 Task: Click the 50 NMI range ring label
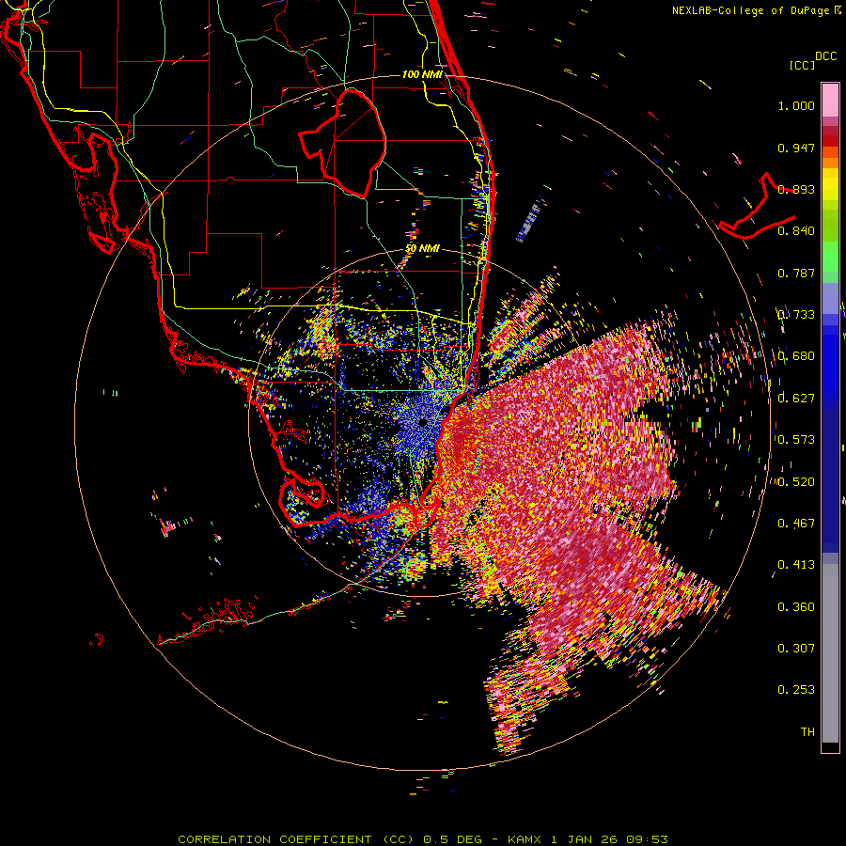422,248
